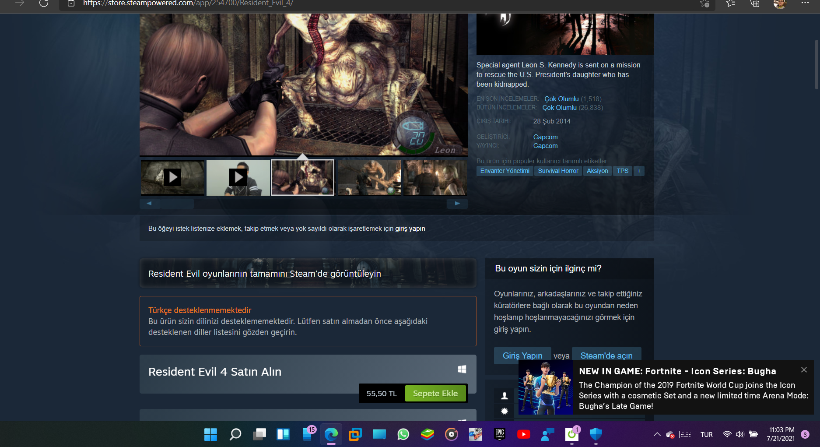Select the 'Survival Horror' tag
Image resolution: width=820 pixels, height=447 pixels.
(x=558, y=171)
